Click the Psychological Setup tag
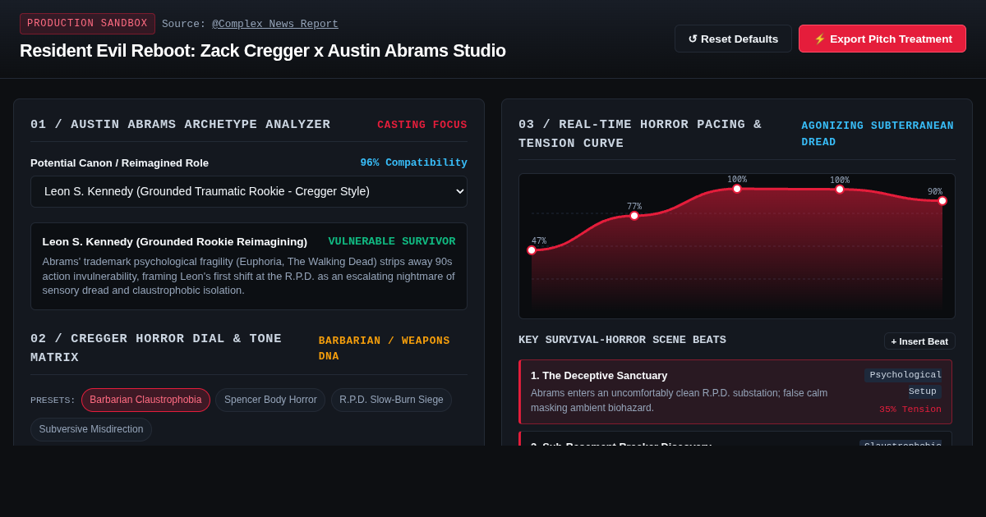Image resolution: width=986 pixels, height=517 pixels. coord(905,382)
